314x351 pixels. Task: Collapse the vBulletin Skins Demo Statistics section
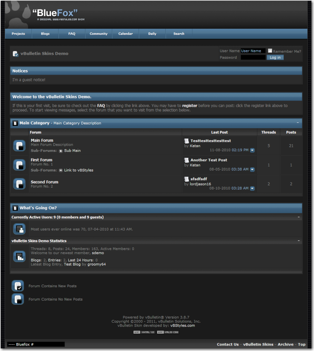tap(299, 241)
